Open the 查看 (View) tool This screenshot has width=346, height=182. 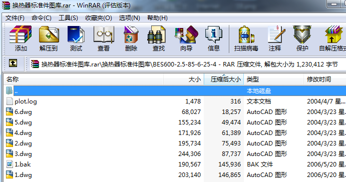coord(104,34)
